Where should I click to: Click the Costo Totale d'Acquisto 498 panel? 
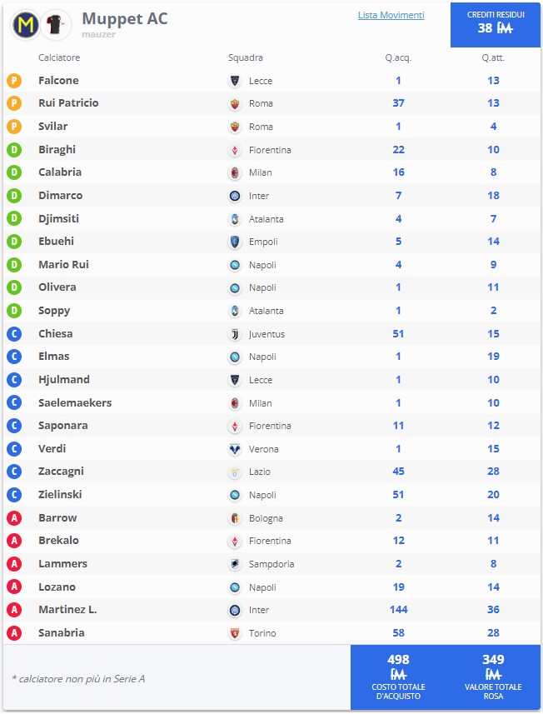[x=398, y=677]
